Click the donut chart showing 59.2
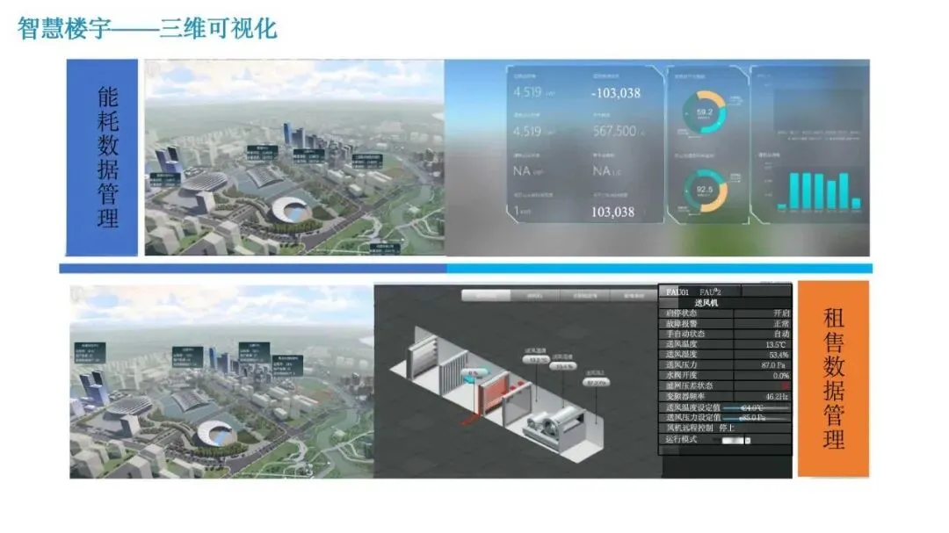The height and width of the screenshot is (533, 949). pos(704,112)
